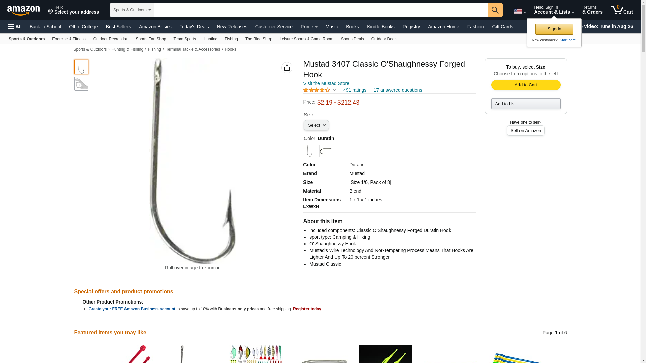Show the second product thumbnail image

81,84
